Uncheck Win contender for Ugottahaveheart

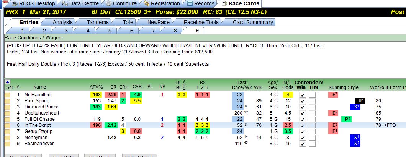[x=302, y=113]
